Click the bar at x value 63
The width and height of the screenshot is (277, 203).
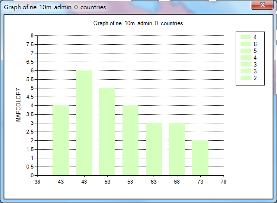click(x=154, y=149)
